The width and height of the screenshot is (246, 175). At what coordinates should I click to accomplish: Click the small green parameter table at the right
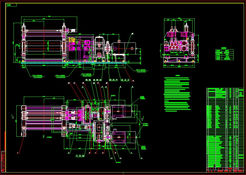224,54
